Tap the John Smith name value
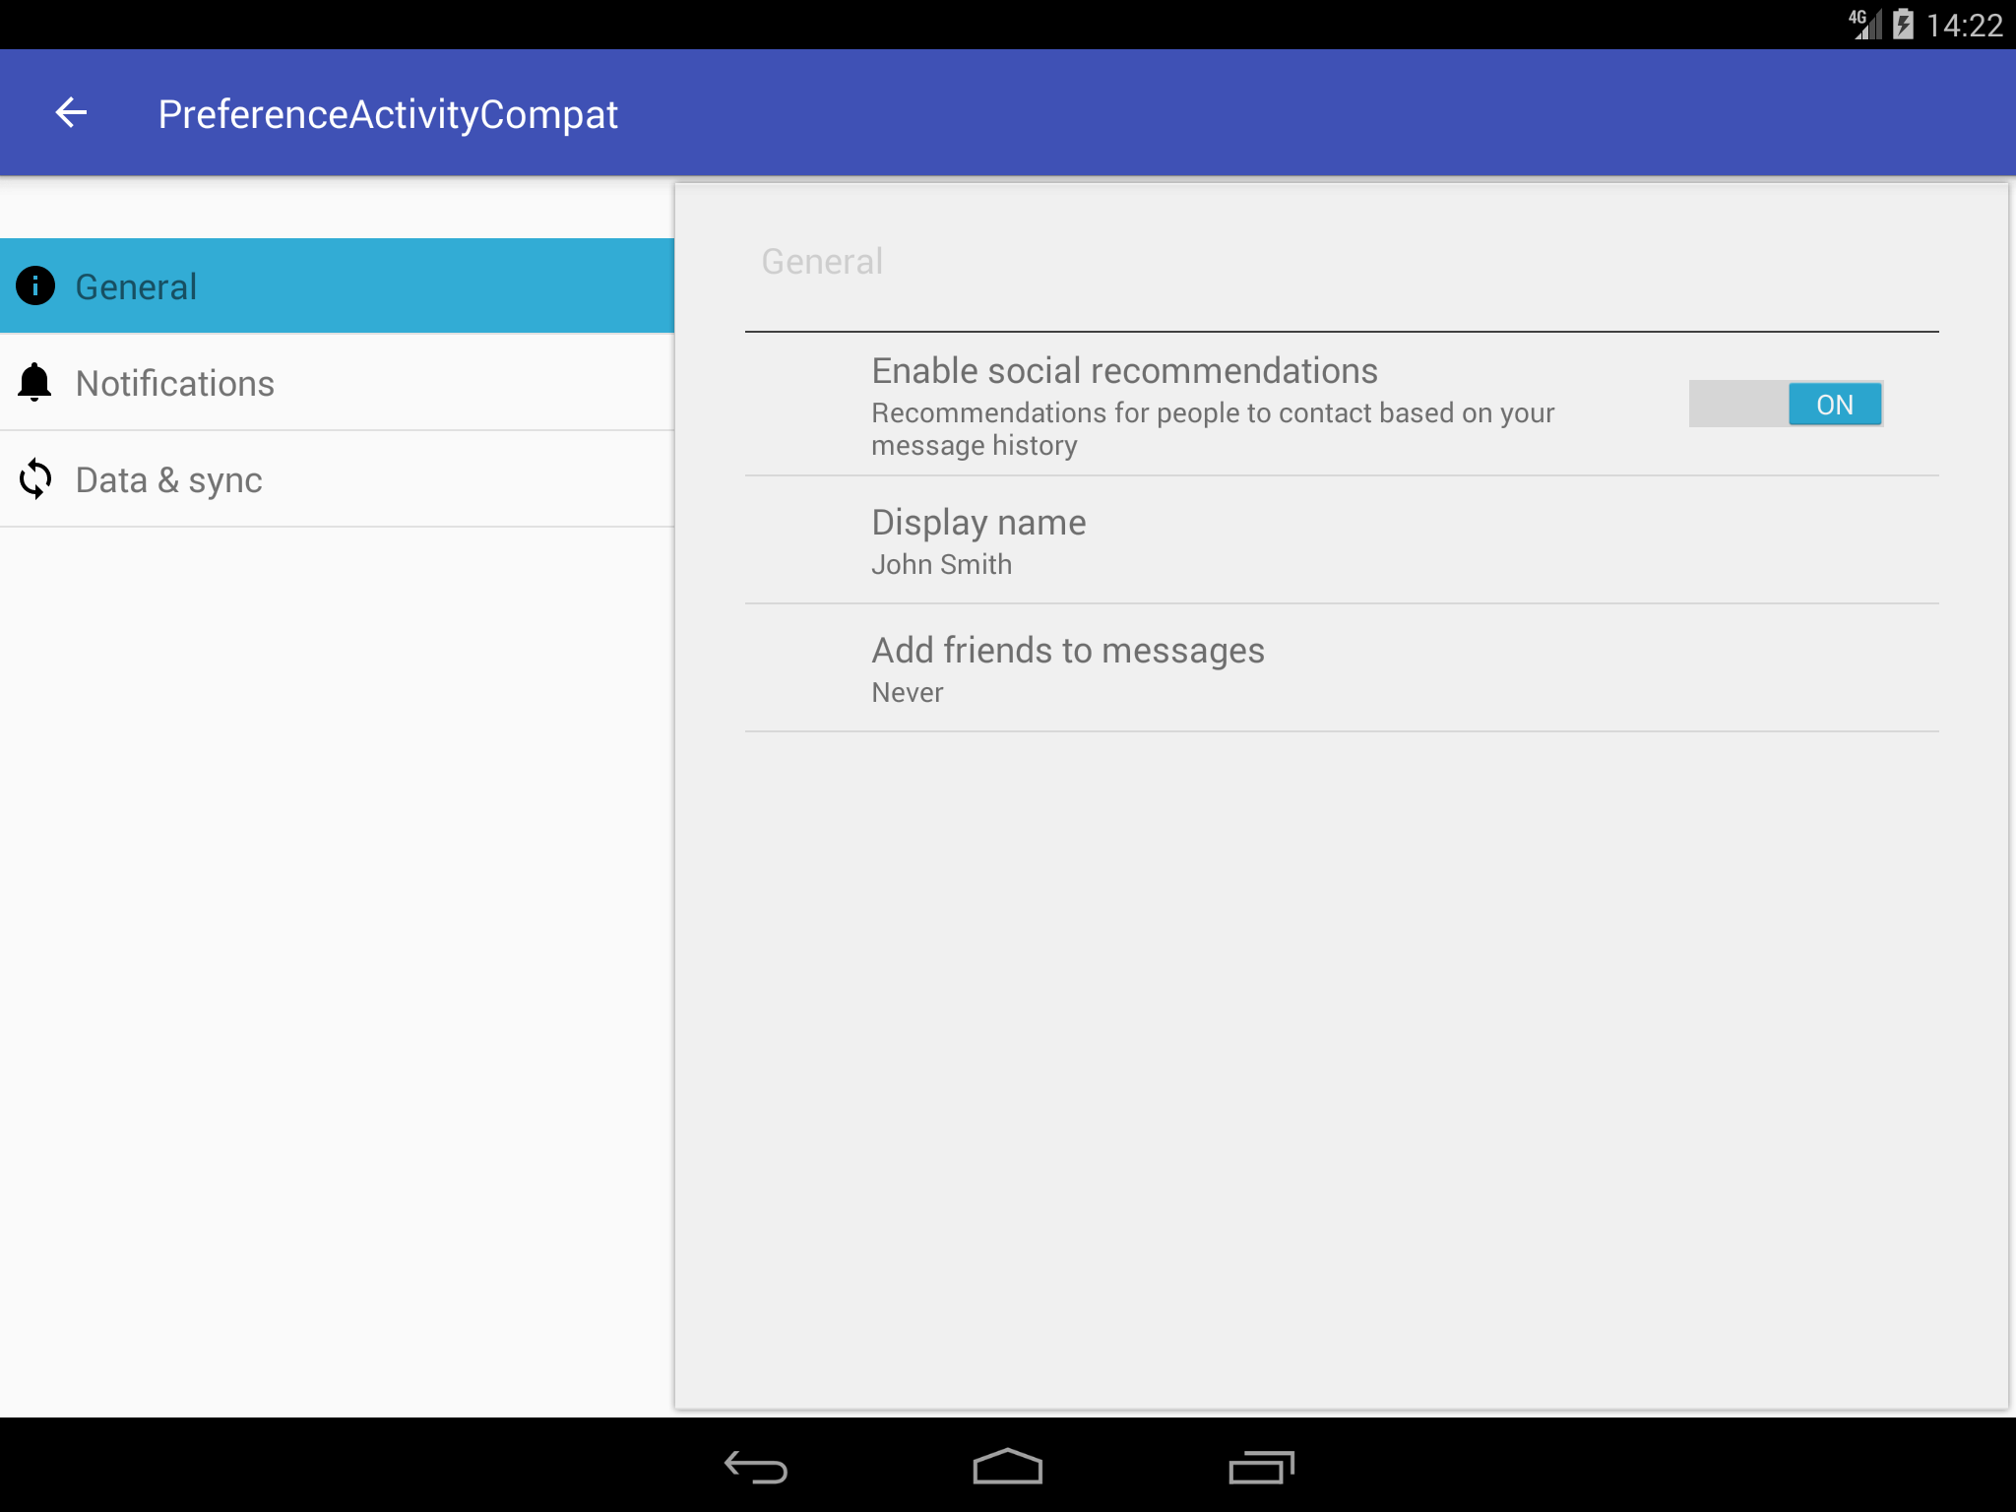2016x1512 pixels. (x=941, y=565)
